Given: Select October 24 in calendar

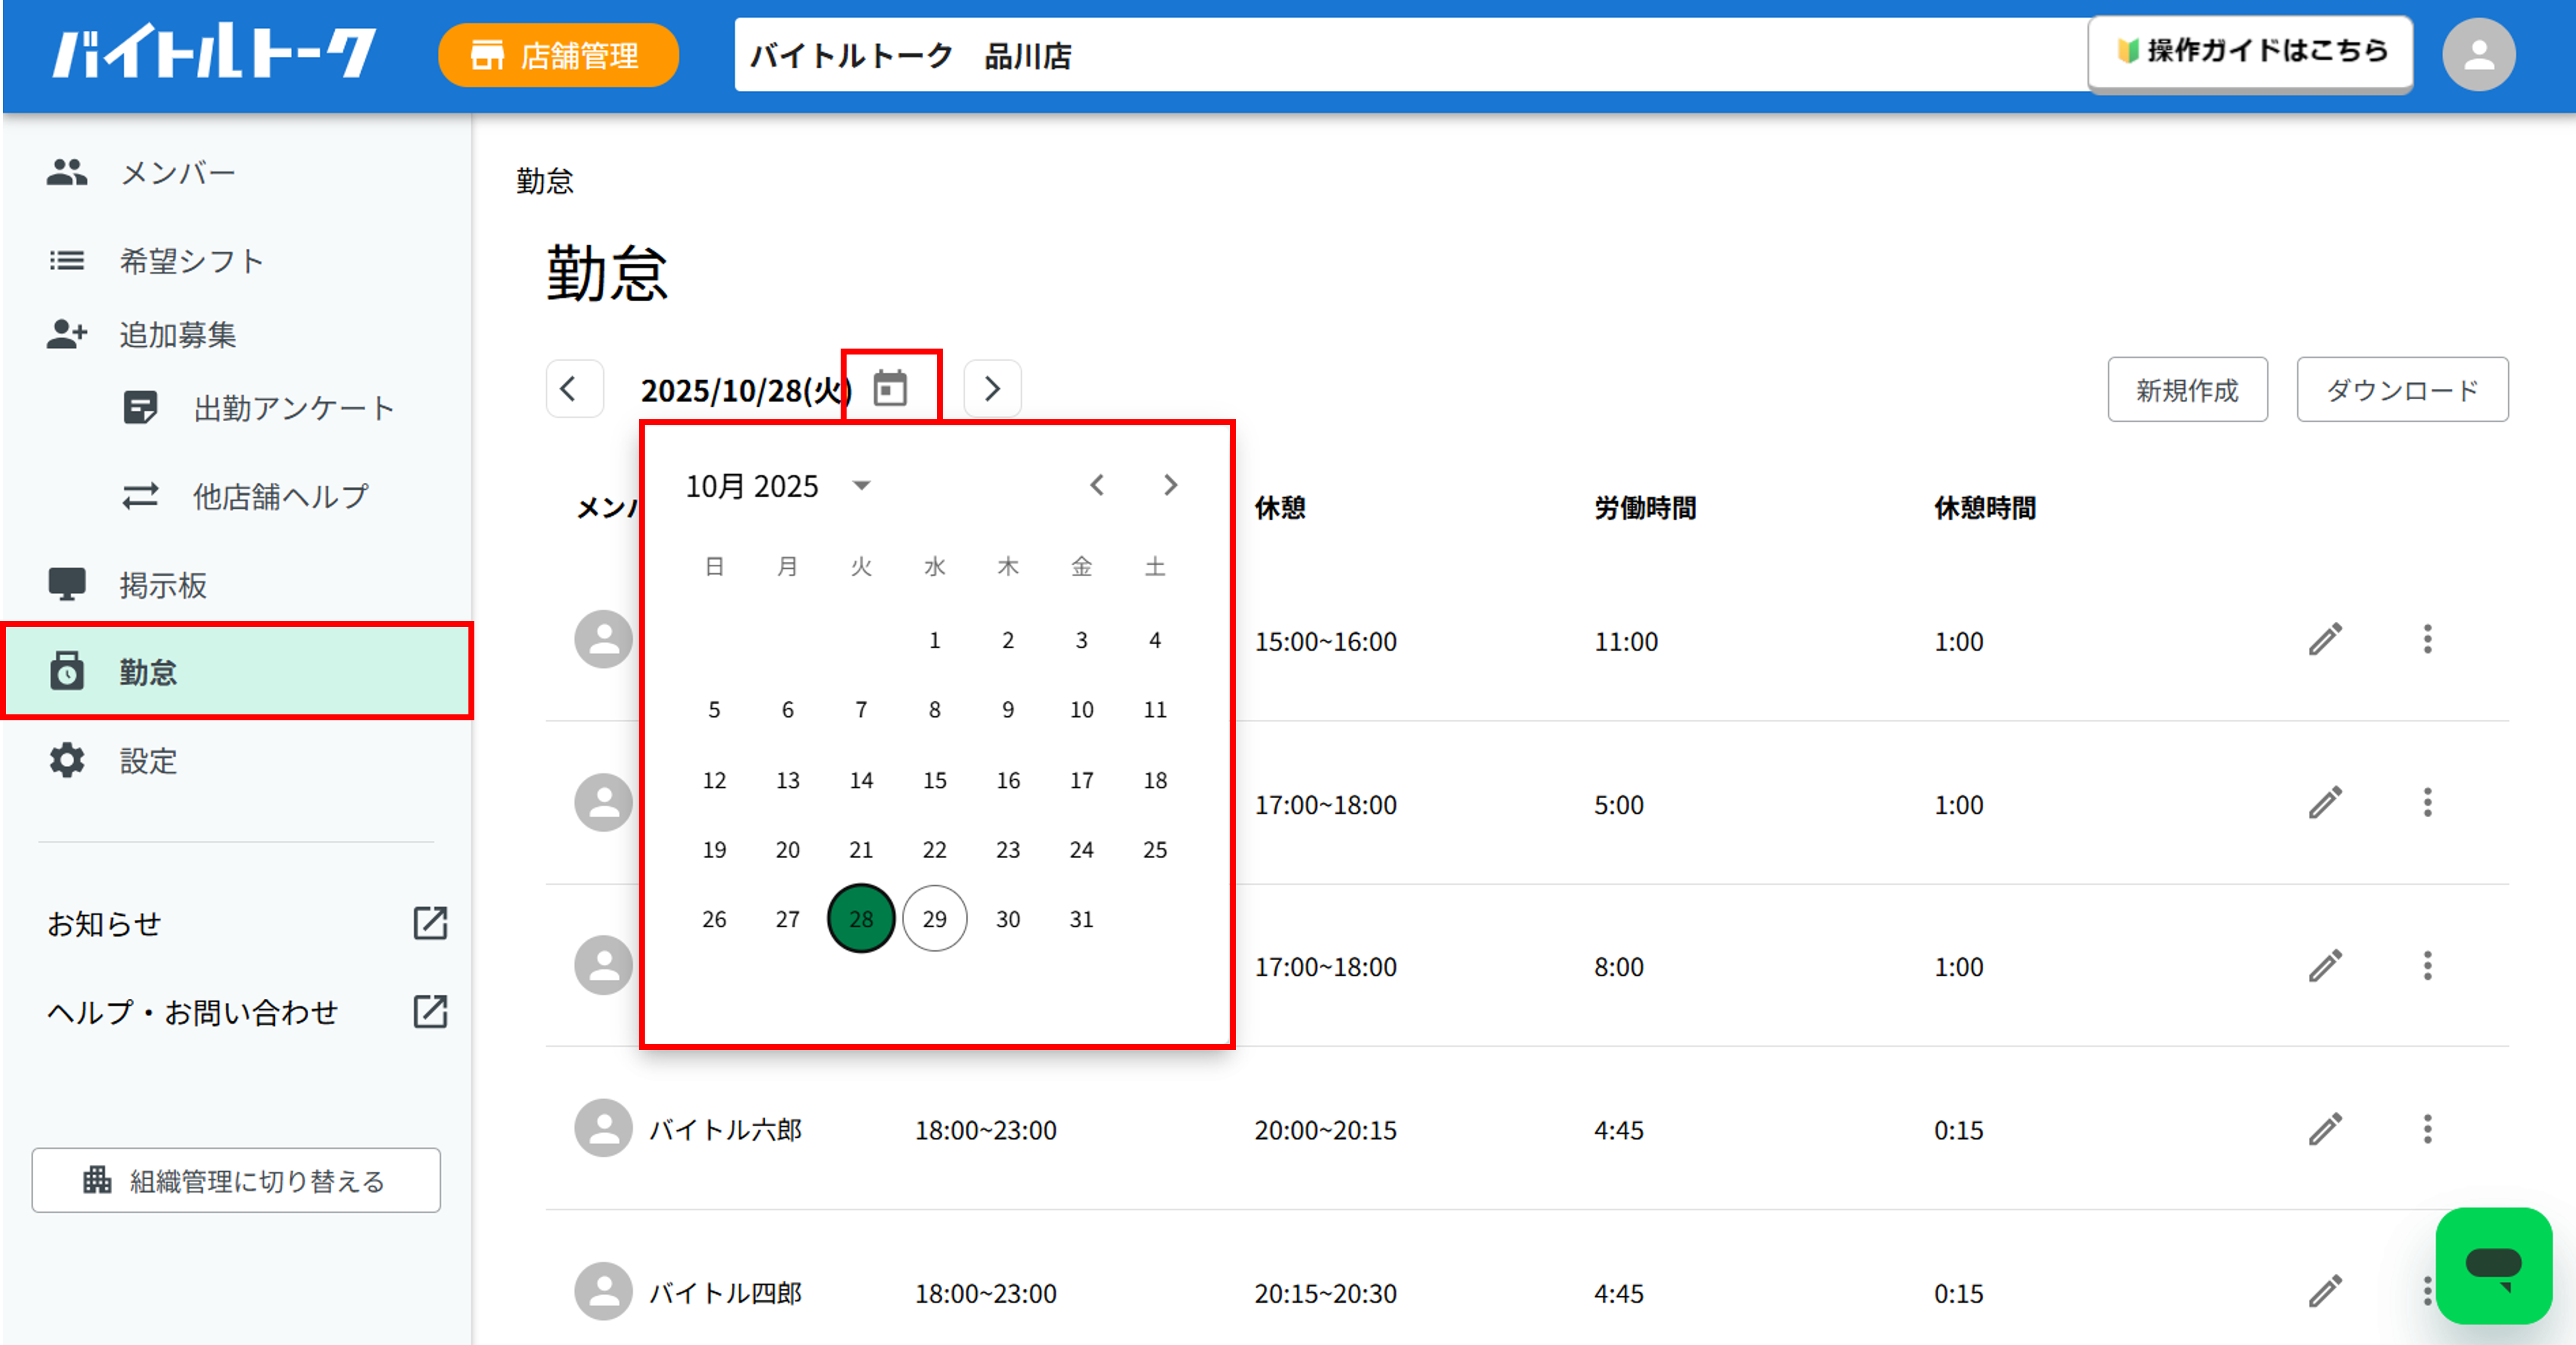Looking at the screenshot, I should point(1081,850).
